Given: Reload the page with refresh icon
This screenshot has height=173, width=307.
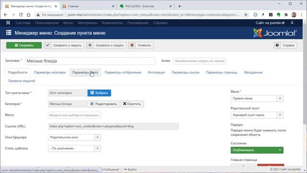Looking at the screenshot, I should [21, 15].
